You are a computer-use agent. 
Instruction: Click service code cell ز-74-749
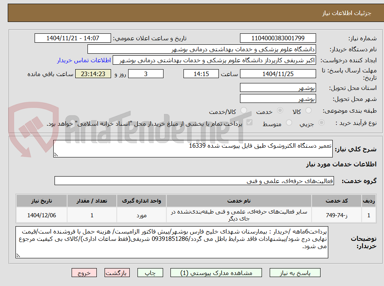tap(336, 215)
